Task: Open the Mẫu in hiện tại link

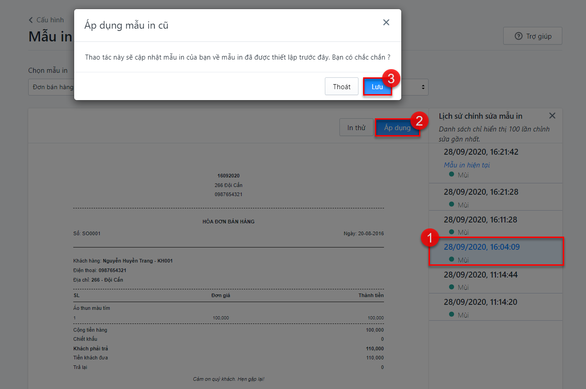Action: [x=467, y=165]
